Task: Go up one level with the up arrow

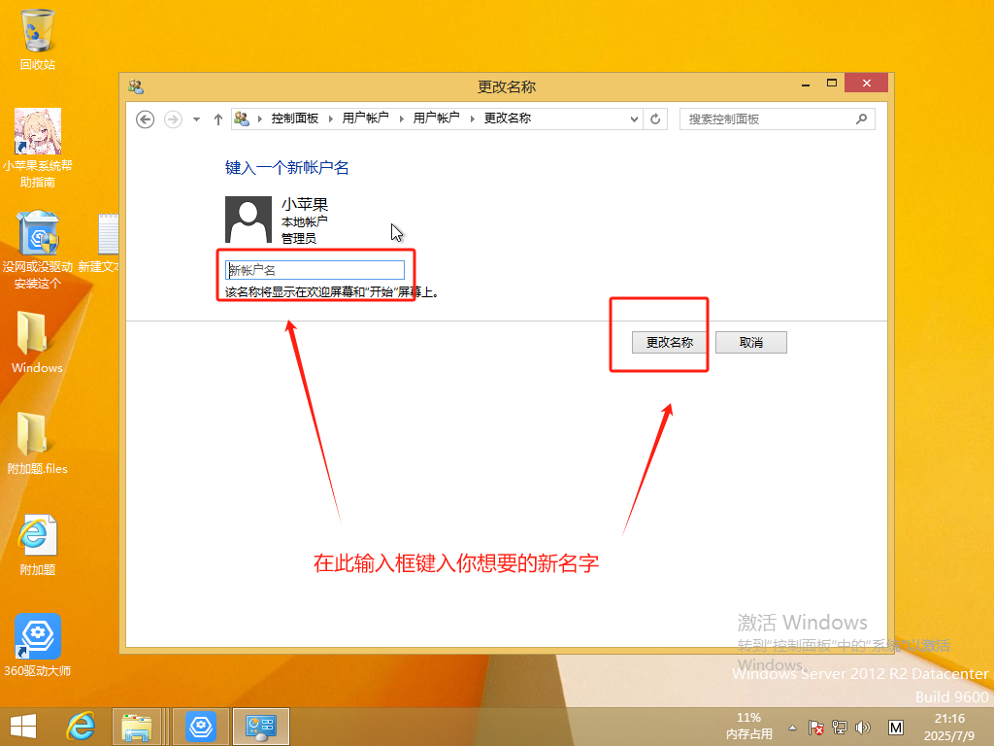Action: click(x=218, y=119)
